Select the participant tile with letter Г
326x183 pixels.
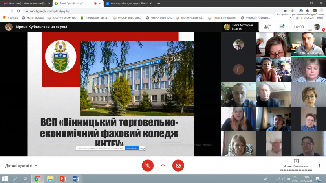point(239,70)
